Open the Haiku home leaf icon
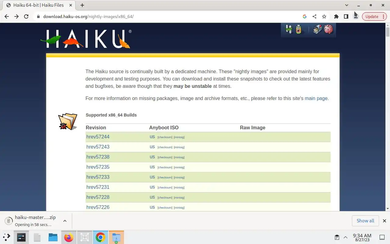Image resolution: width=390 pixels, height=244 pixels. (x=289, y=29)
